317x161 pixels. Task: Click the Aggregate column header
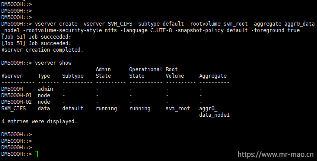pos(213,76)
